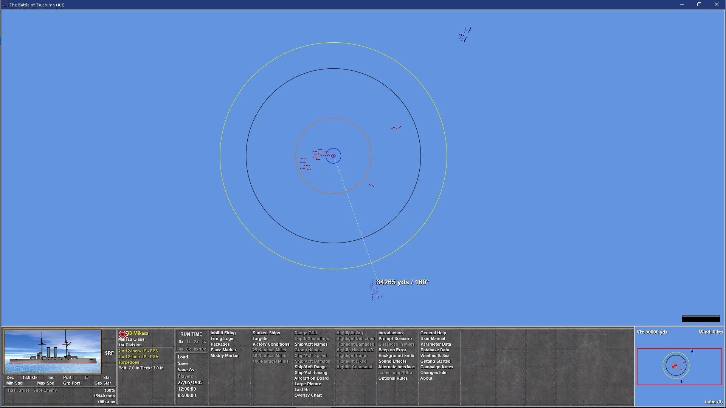The width and height of the screenshot is (726, 408).
Task: Click Save As in file panel
Action: (x=186, y=370)
